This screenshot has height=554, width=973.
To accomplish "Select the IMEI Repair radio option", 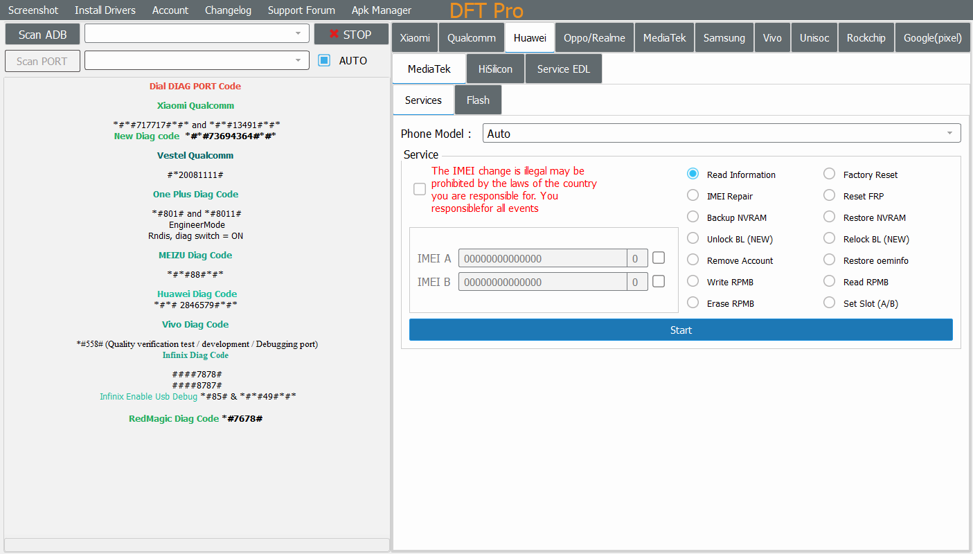I will point(693,196).
